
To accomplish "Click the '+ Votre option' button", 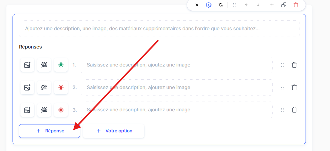I will point(114,131).
